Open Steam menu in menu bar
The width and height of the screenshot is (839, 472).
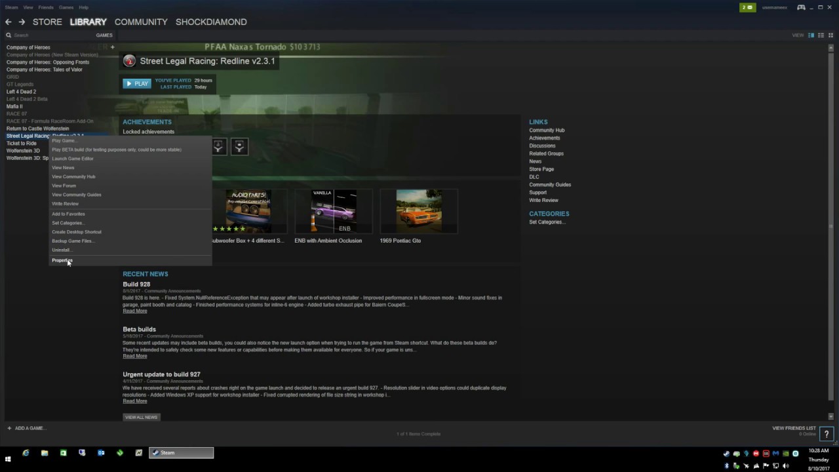[11, 7]
